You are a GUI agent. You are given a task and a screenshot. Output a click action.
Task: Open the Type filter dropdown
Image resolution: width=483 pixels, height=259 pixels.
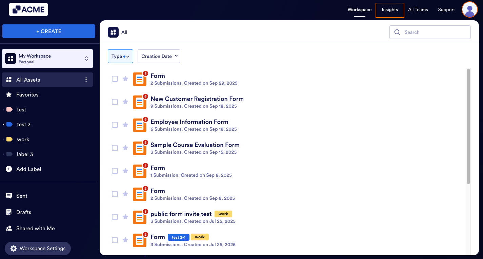(120, 56)
